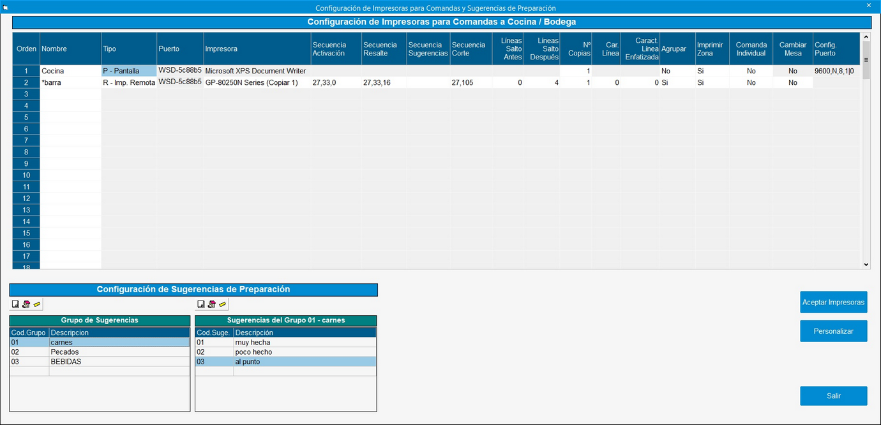The width and height of the screenshot is (881, 425).
Task: Toggle the Comanda Individual value for *barra row
Action: 751,83
